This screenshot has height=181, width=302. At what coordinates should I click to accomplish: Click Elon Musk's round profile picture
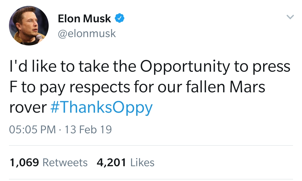[29, 26]
